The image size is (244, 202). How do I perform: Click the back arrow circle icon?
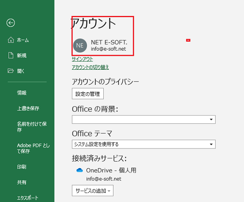tap(11, 23)
